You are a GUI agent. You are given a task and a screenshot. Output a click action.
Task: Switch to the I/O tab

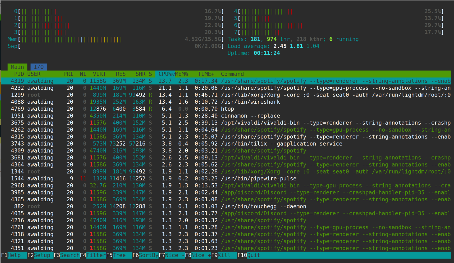(x=38, y=67)
